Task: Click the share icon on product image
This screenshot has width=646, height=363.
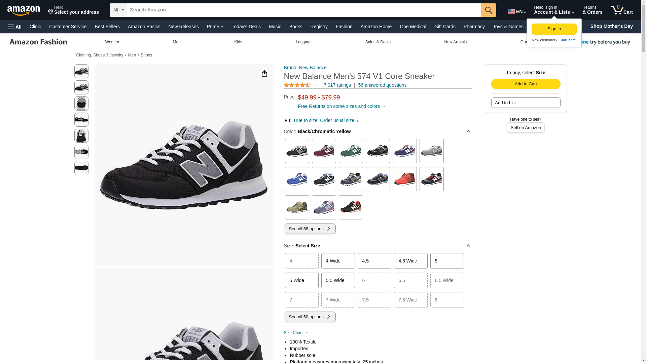Action: [x=264, y=73]
